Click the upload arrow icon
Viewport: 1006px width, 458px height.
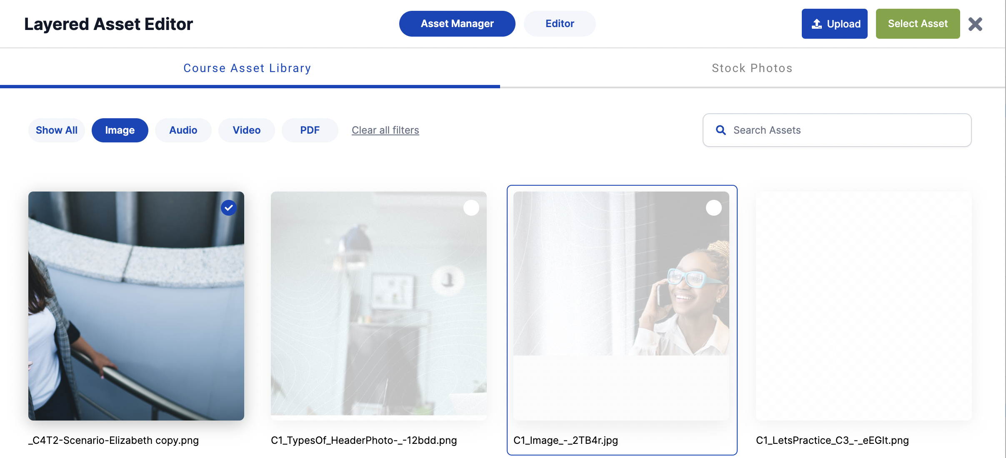817,24
